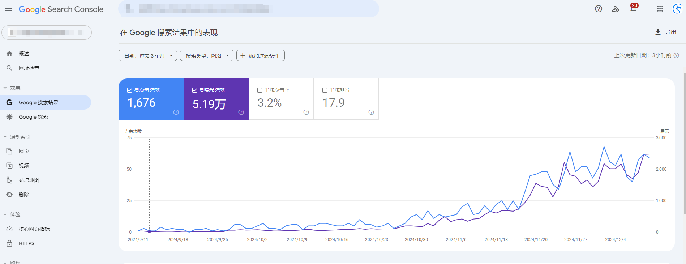Click the 导出 export button
Viewport: 686px width, 264px height.
[666, 32]
